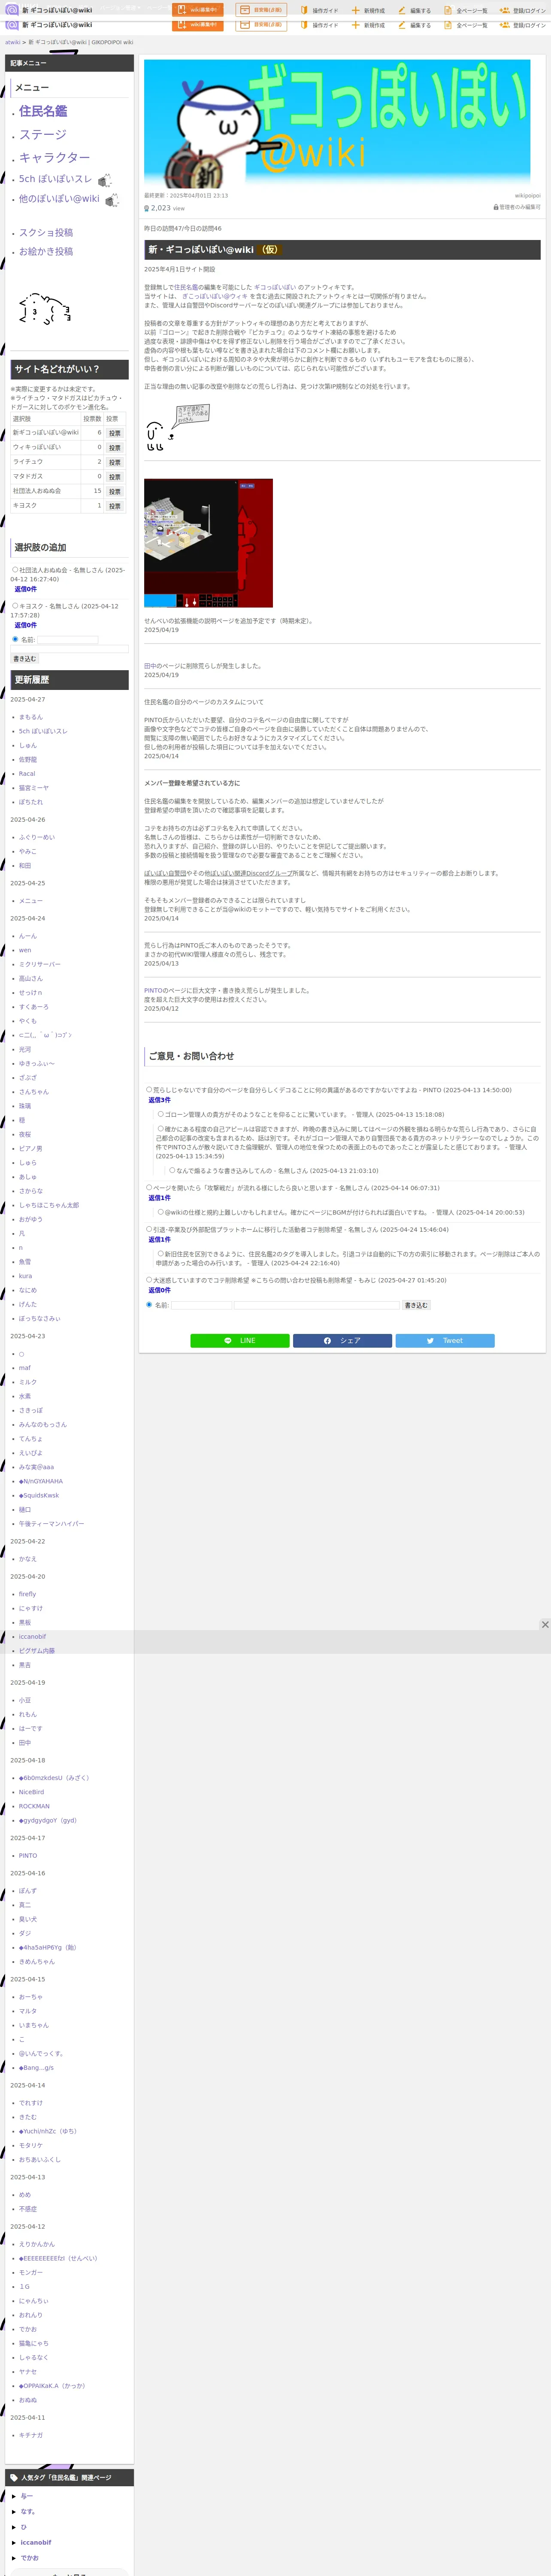This screenshot has width=551, height=2576.
Task: Open the game screenshot image in the article
Action: click(x=208, y=543)
